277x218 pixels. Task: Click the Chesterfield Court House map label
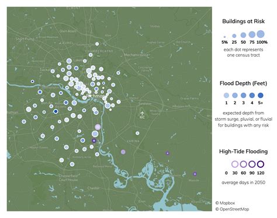coord(68,178)
